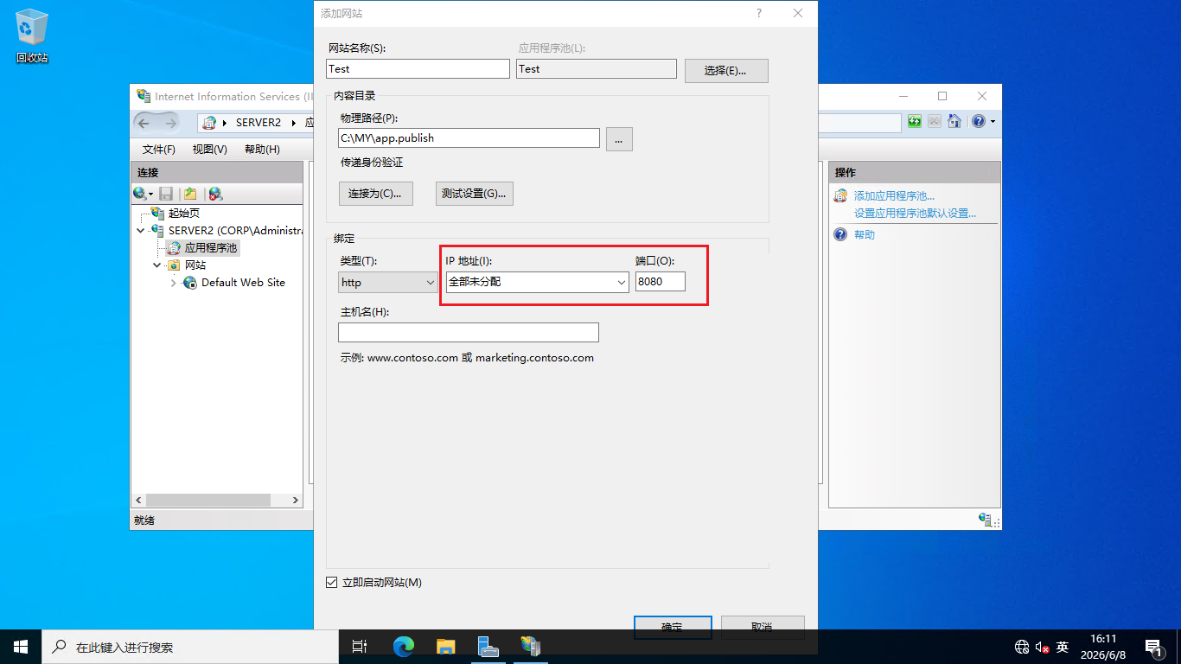Image resolution: width=1181 pixels, height=664 pixels.
Task: Select SERVER2 in the connections tree
Action: [x=235, y=231]
